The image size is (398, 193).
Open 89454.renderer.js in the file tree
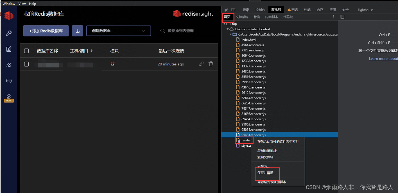pyautogui.click(x=254, y=119)
